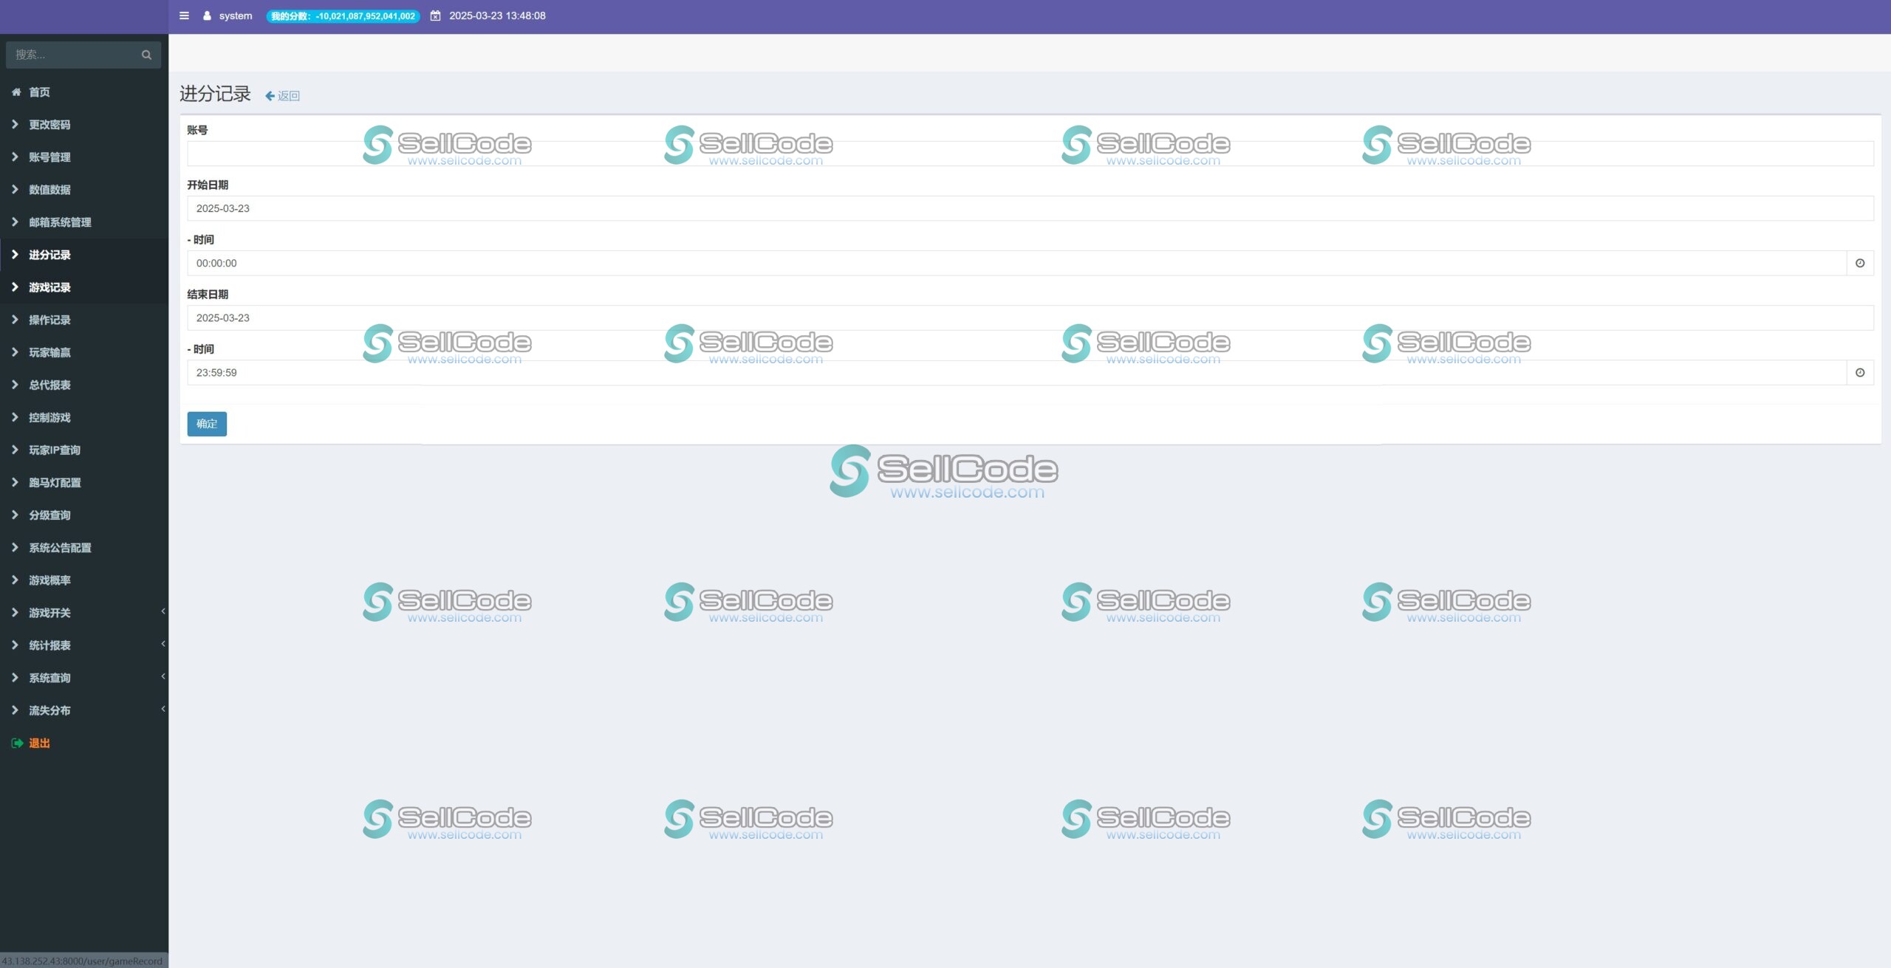Viewport: 1891px width, 968px height.
Task: Click the logout icon beside 退出
Action: 17,743
